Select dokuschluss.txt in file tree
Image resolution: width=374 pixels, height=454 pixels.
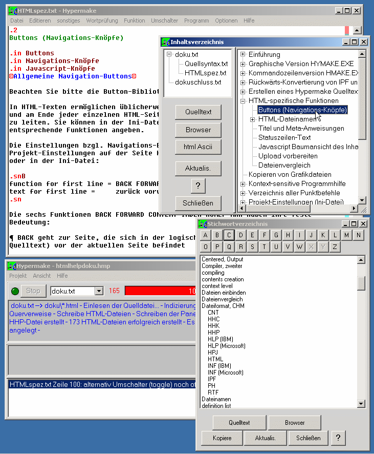198,82
